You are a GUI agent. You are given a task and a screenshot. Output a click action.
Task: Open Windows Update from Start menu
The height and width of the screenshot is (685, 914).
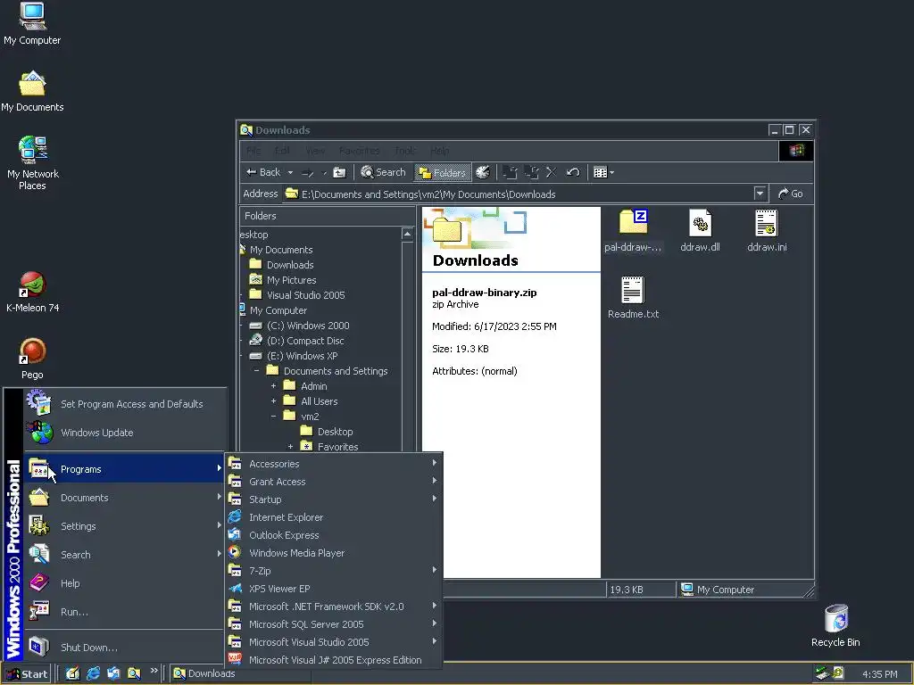[125, 433]
